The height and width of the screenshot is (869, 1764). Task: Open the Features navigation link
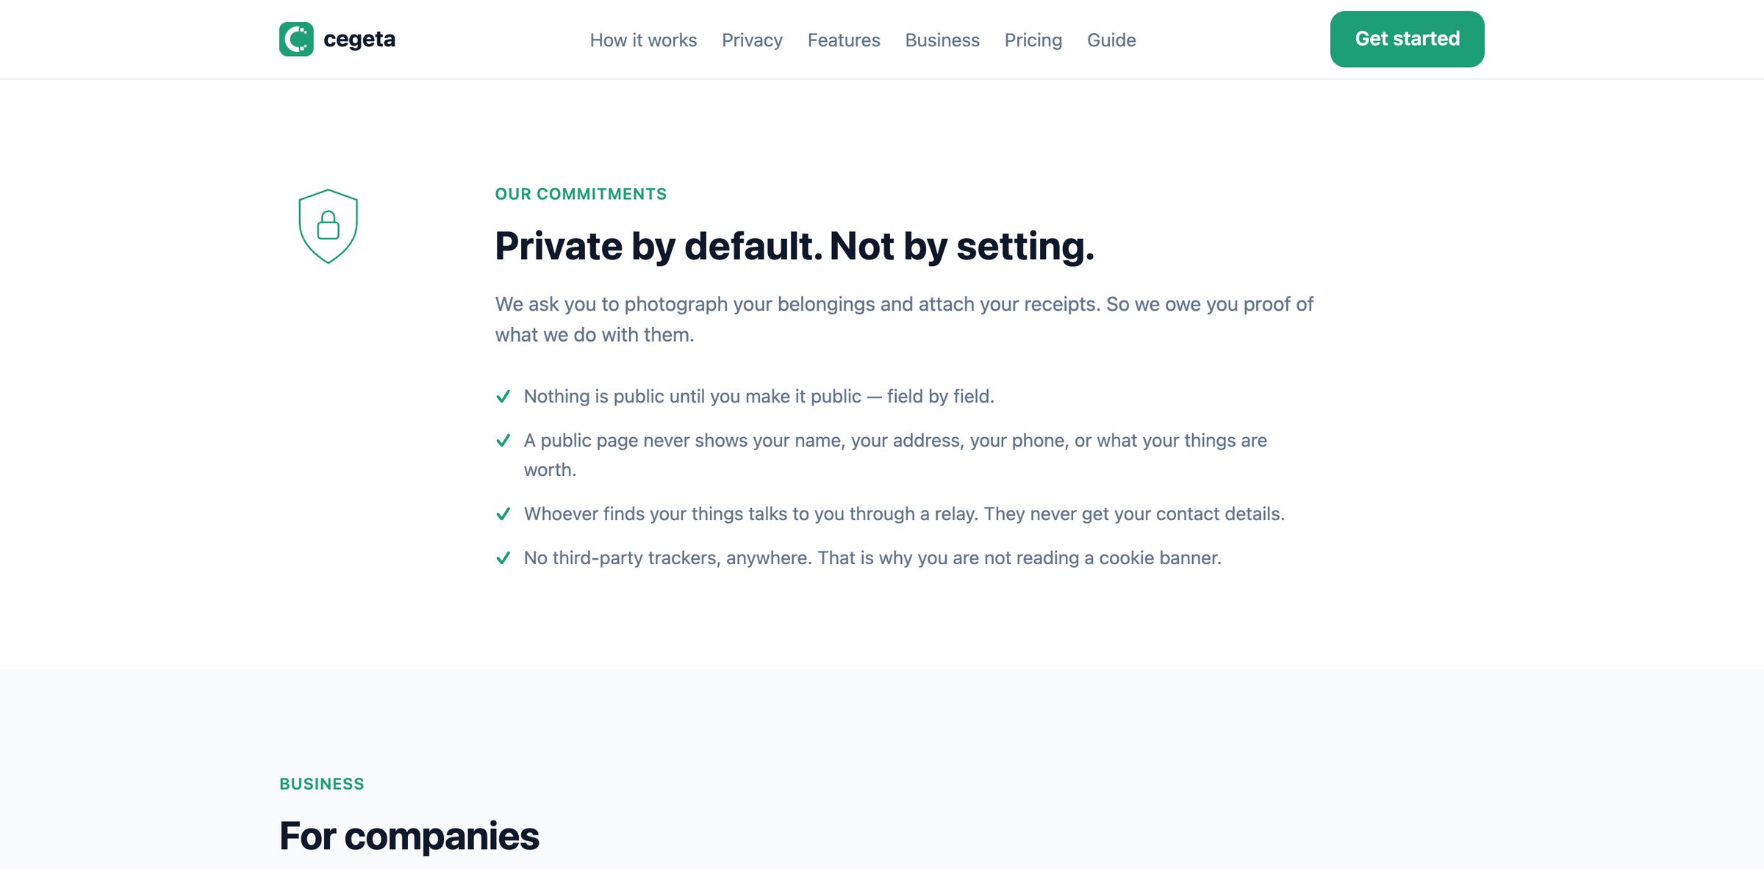(x=844, y=40)
